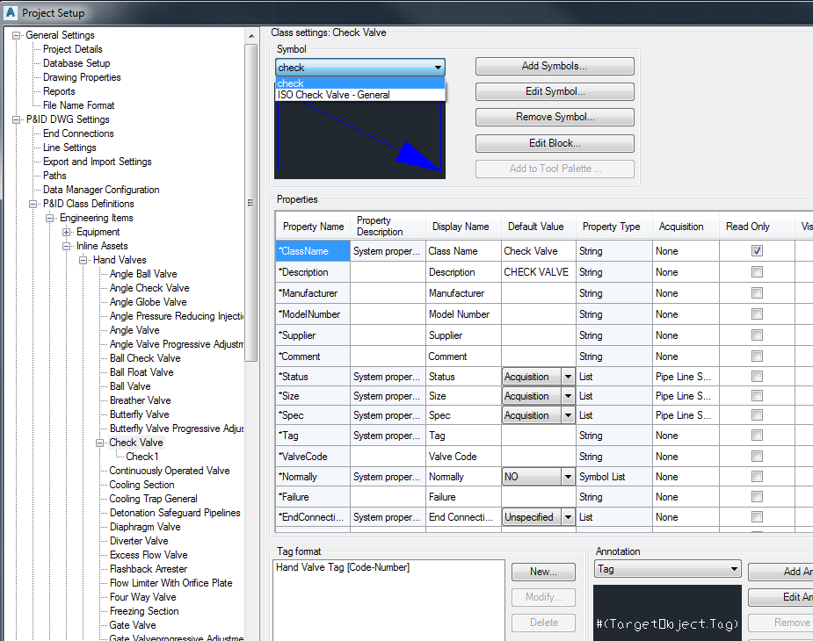Viewport: 813px width, 641px height.
Task: Enable Read Only checkbox for Description
Action: point(757,272)
